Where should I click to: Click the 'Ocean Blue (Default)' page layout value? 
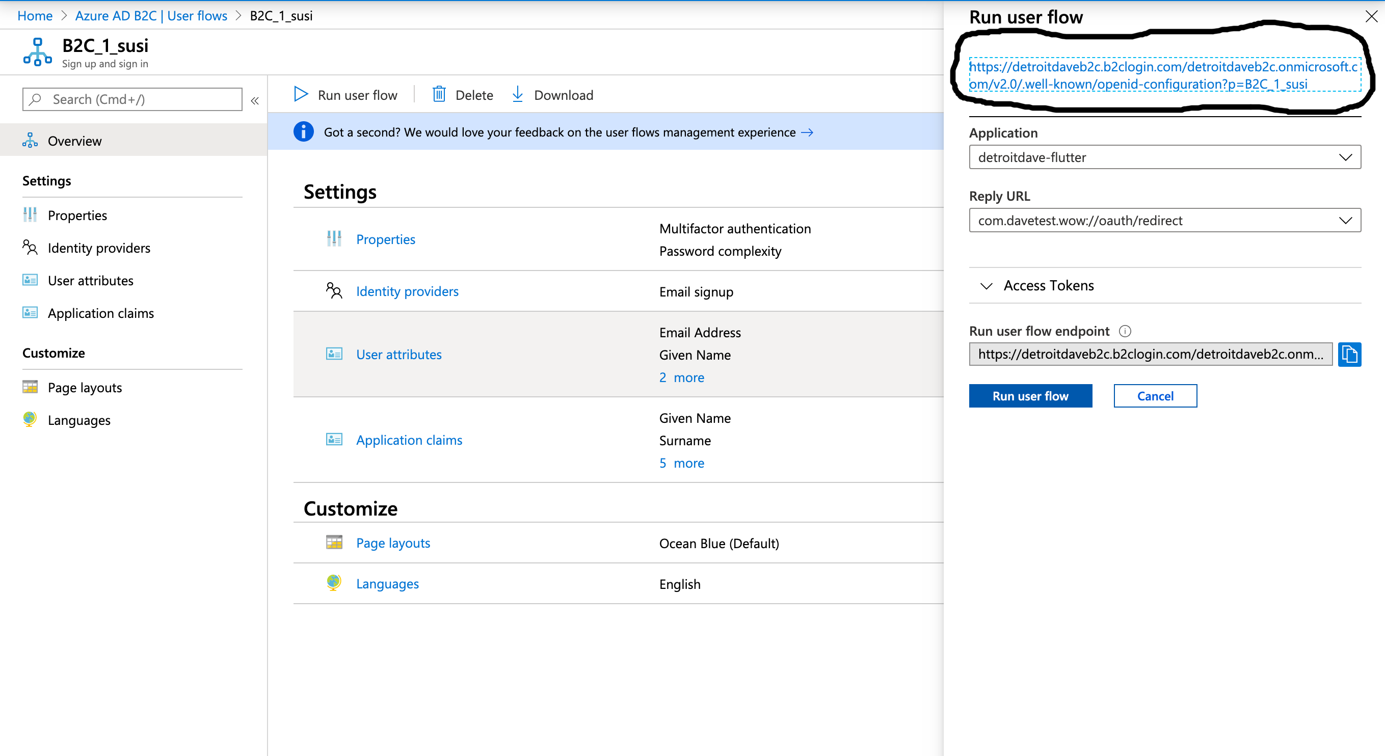click(719, 544)
